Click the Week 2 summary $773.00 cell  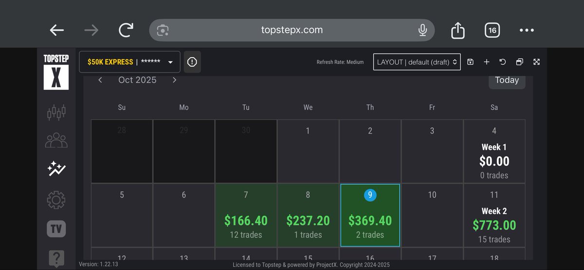coord(494,215)
